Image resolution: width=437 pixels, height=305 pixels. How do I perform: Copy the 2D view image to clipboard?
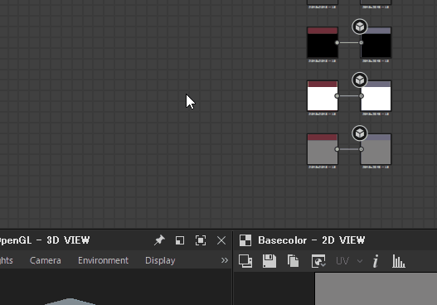pyautogui.click(x=294, y=261)
